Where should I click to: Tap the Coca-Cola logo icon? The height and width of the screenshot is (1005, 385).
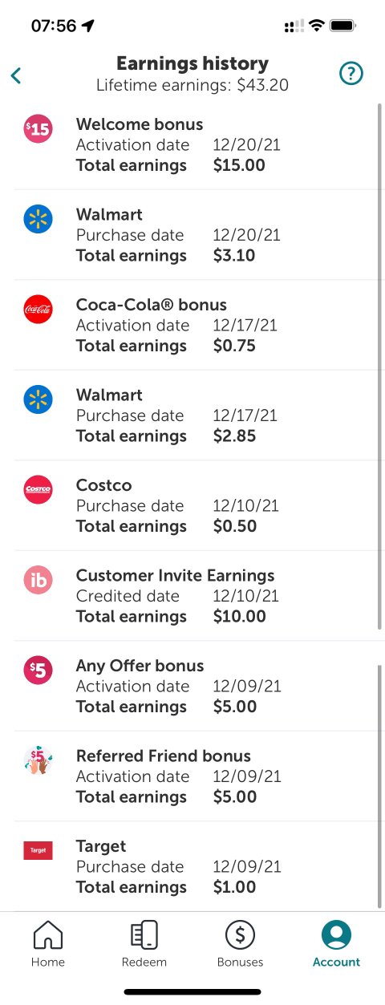click(38, 309)
